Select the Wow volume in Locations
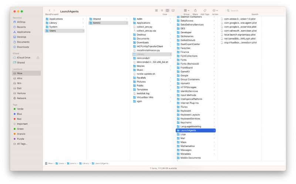The image size is (296, 184). tap(26, 73)
